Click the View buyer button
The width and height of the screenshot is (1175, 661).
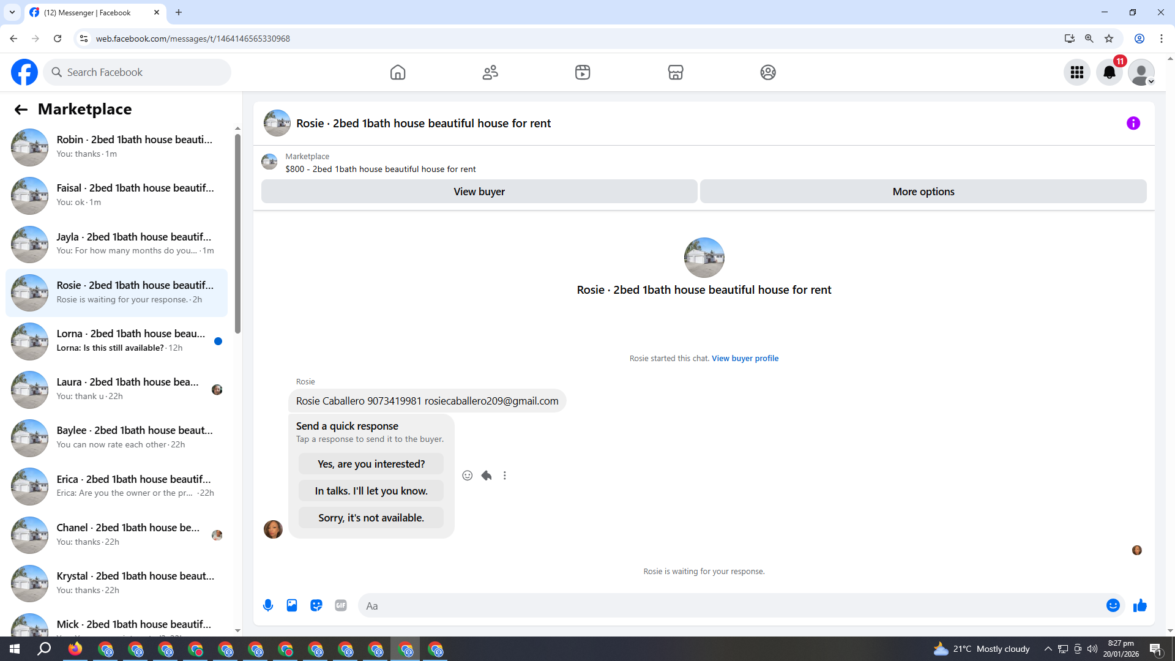click(479, 192)
